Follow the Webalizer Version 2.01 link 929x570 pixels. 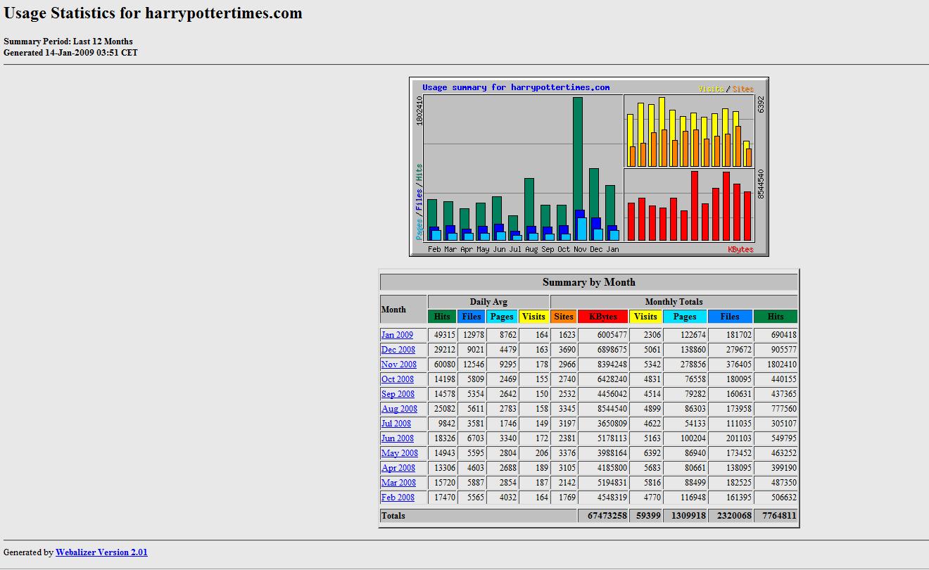(101, 552)
